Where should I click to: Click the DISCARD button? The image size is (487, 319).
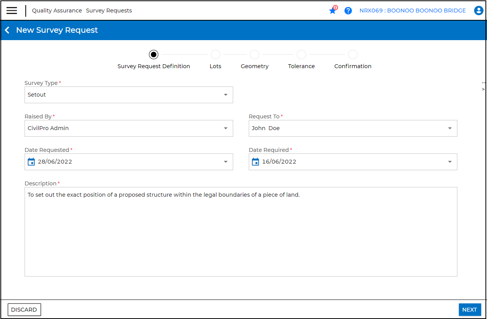[24, 310]
